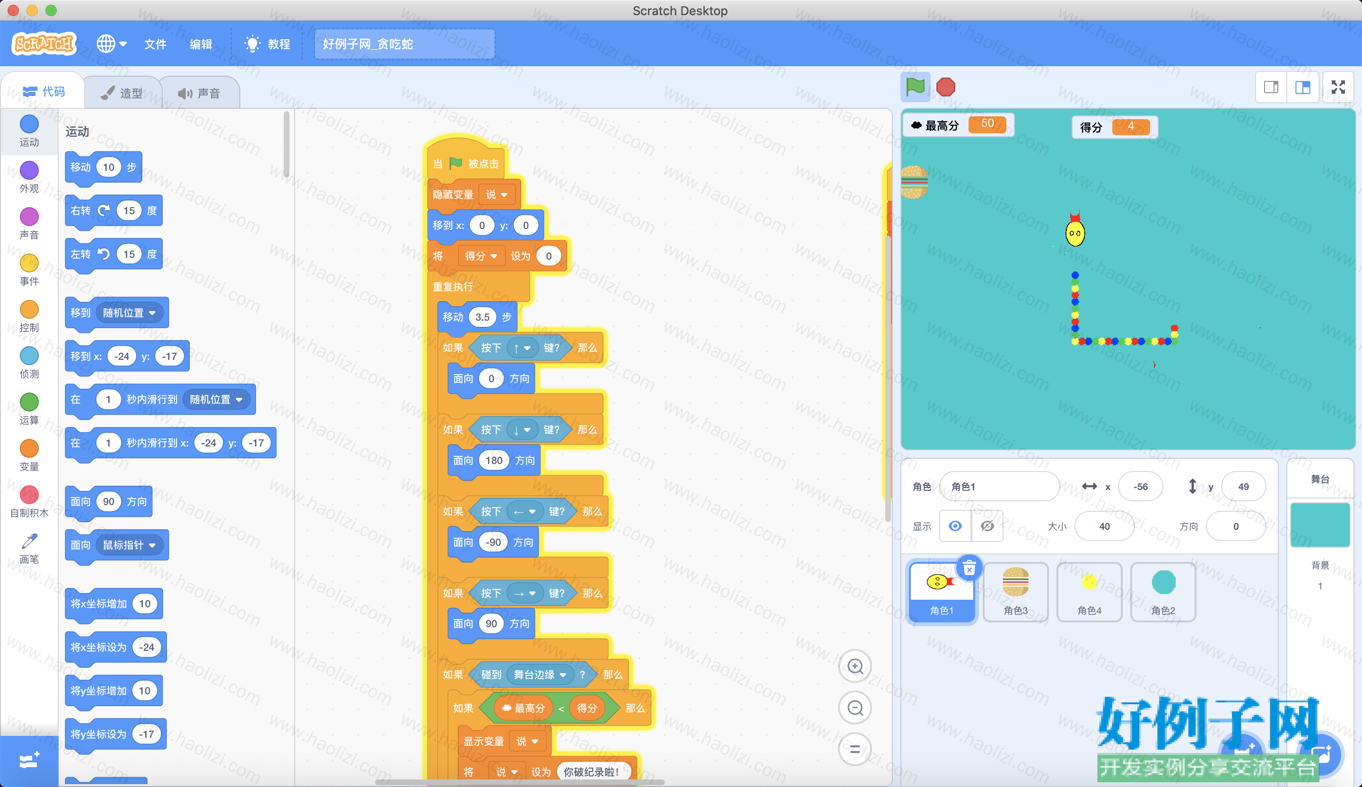Open 舞台边缘 dropdown in 碰到 block
Screen dimensions: 1362x787
tap(540, 674)
